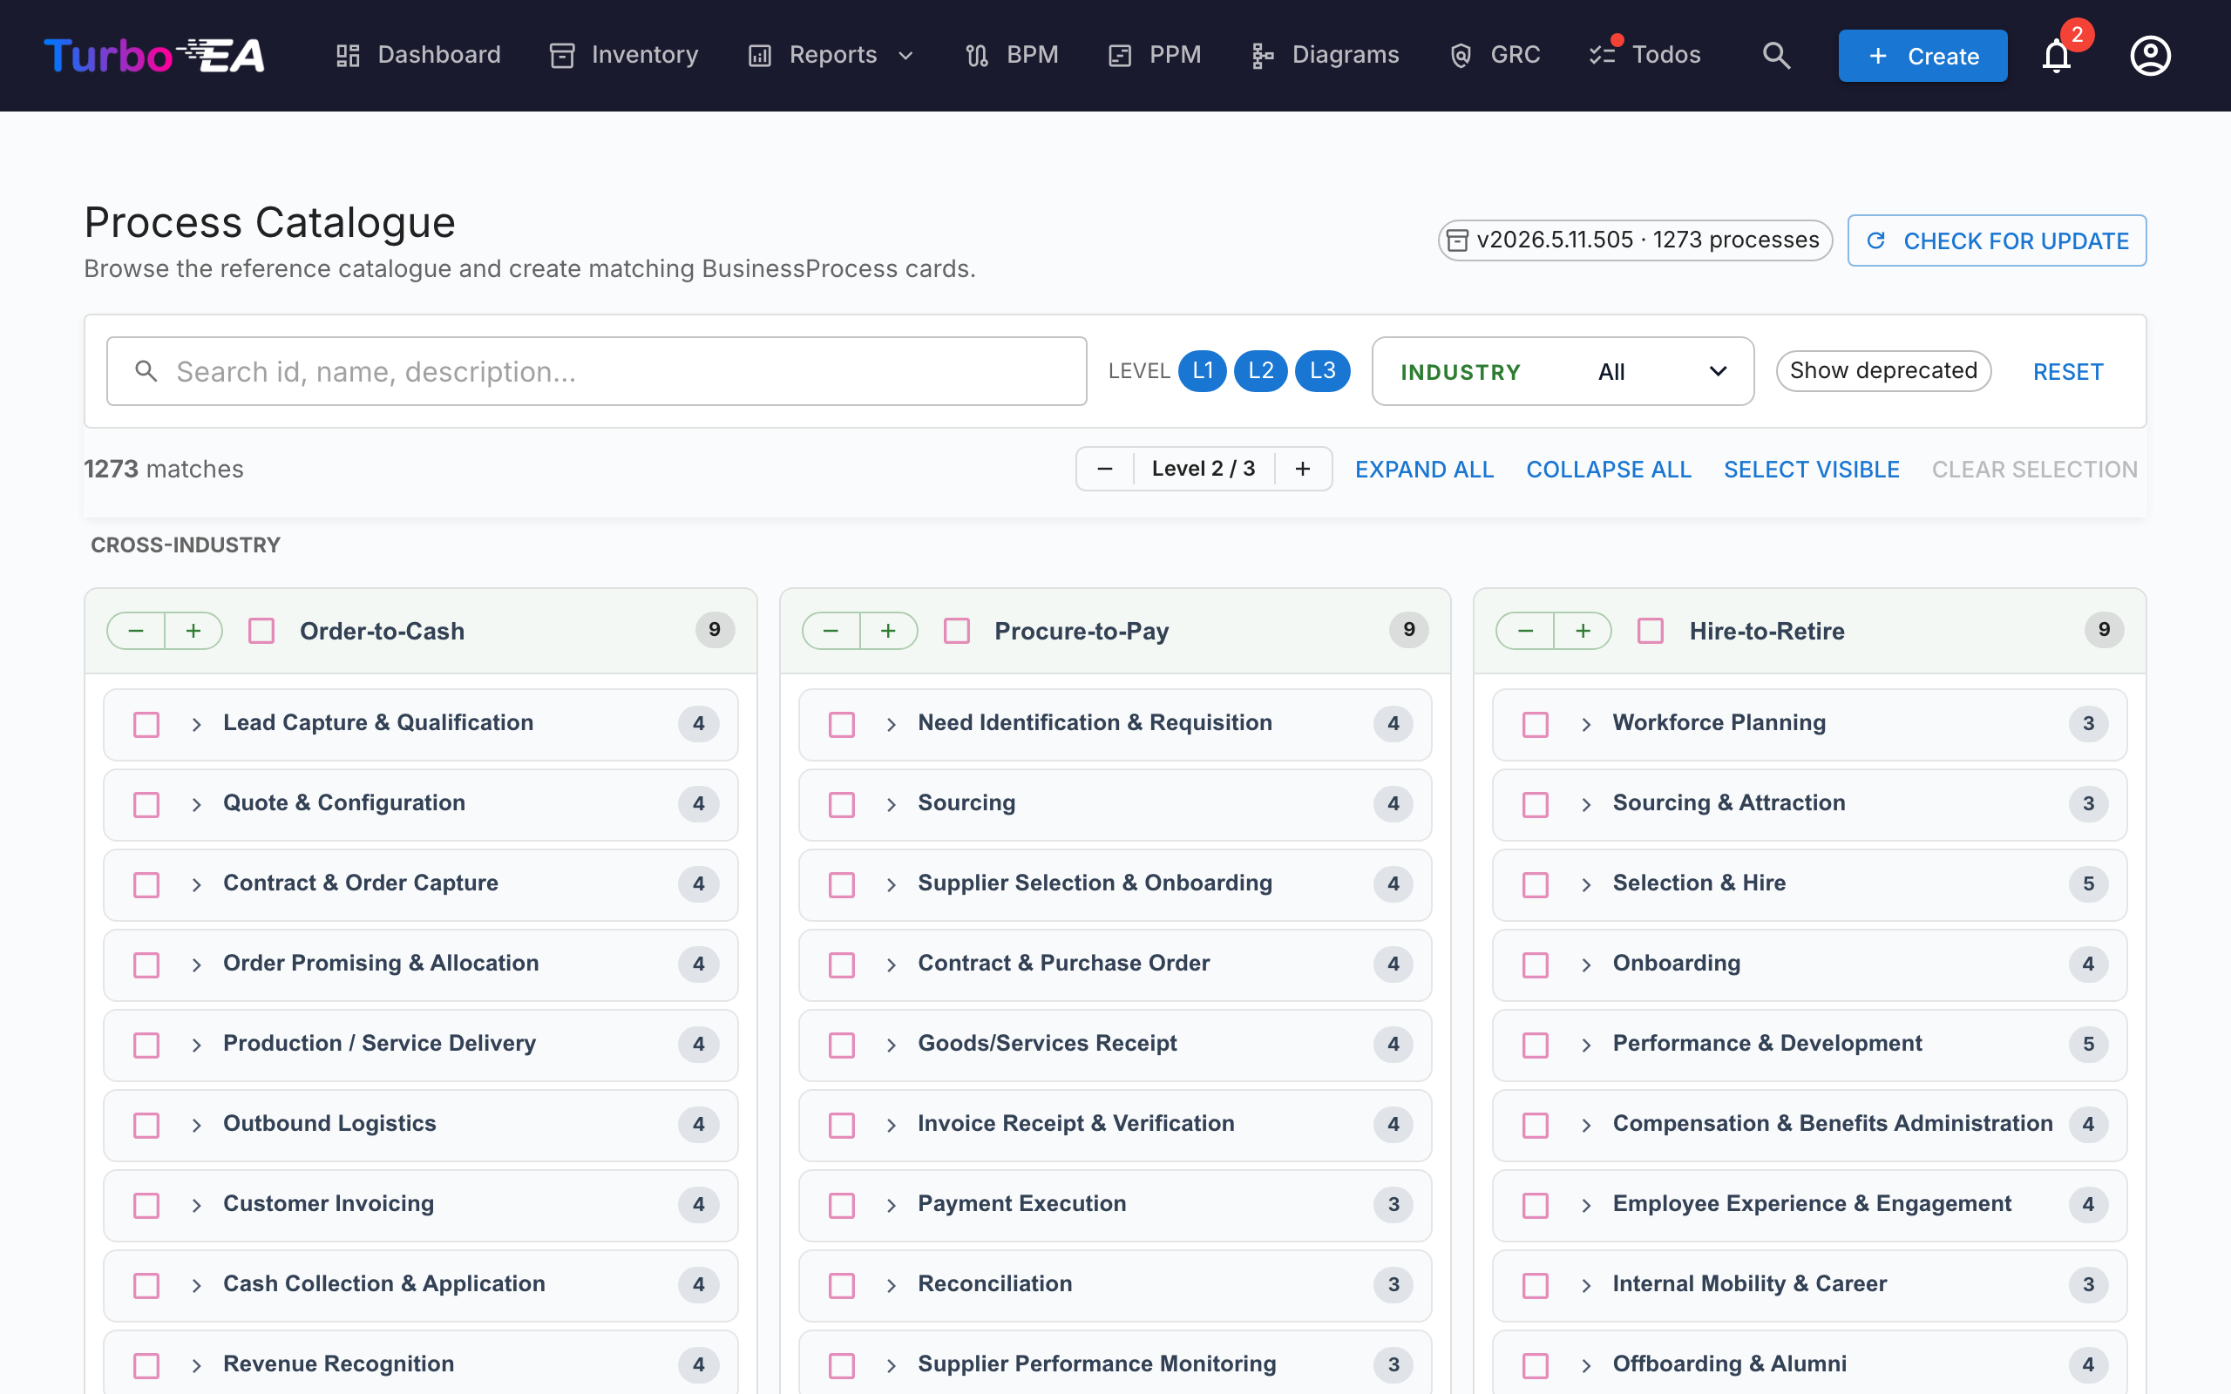Expand Procure-to-Pay one level with plus
This screenshot has height=1394, width=2231.
point(888,631)
